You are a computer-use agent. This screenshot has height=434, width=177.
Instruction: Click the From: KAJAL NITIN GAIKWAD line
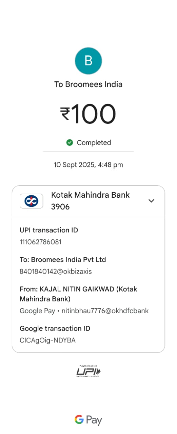coord(78,294)
